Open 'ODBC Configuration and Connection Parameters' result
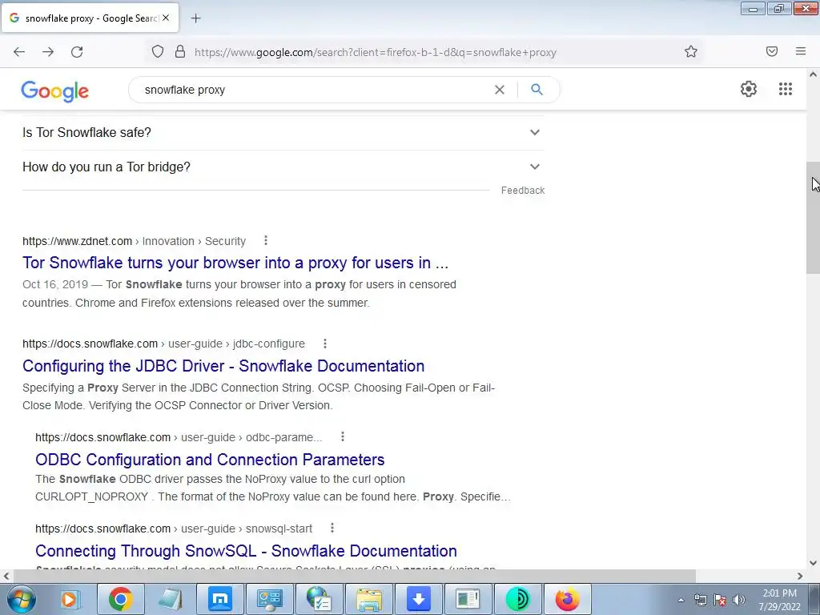This screenshot has height=615, width=820. coord(210,460)
